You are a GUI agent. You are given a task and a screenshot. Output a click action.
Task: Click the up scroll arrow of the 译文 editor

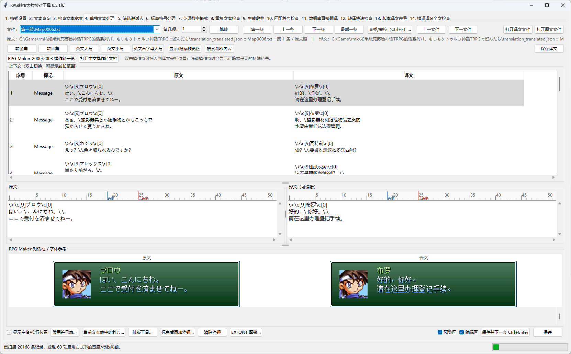(x=560, y=204)
